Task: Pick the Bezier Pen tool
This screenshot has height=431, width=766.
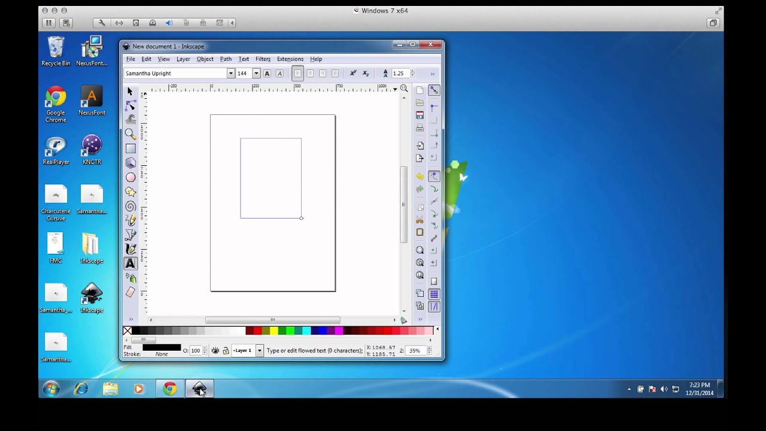Action: click(130, 235)
